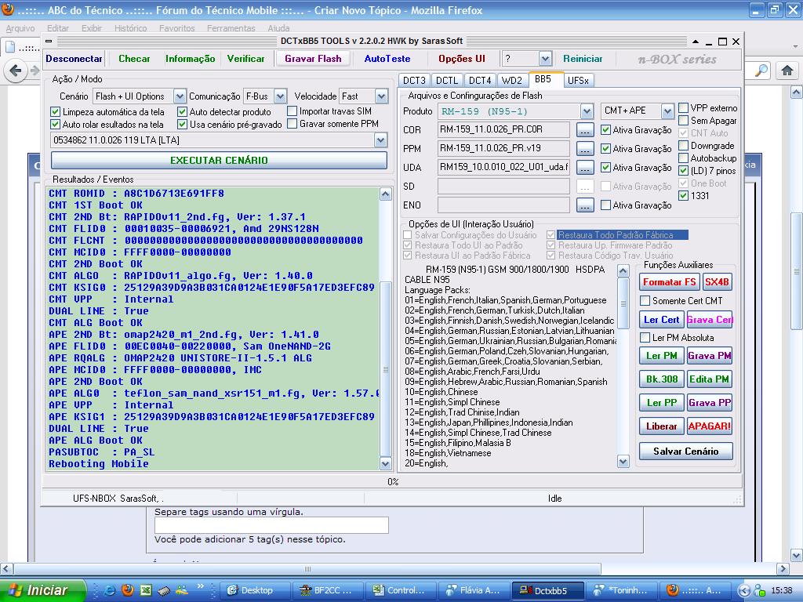The image size is (803, 602).
Task: Browse for the ENO file
Action: (x=585, y=205)
